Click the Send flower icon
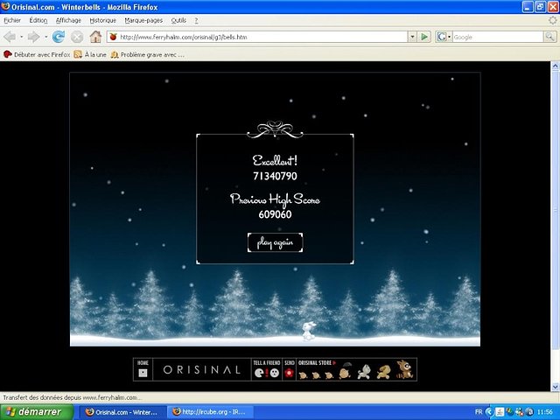The width and height of the screenshot is (560, 420). [x=289, y=373]
